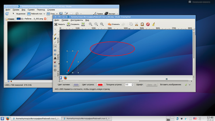Viewport: 215px width, 121px height.
Task: Click the scissors cut icon
Action: pyautogui.click(x=136, y=24)
